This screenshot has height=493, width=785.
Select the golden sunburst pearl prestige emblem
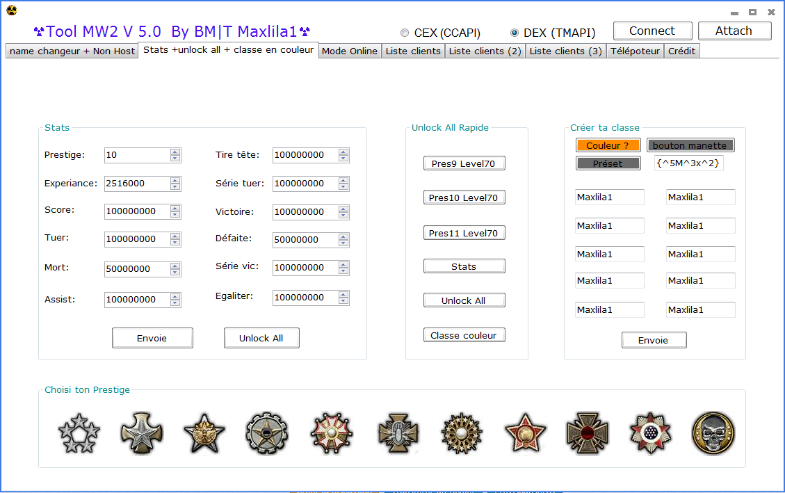pyautogui.click(x=462, y=433)
